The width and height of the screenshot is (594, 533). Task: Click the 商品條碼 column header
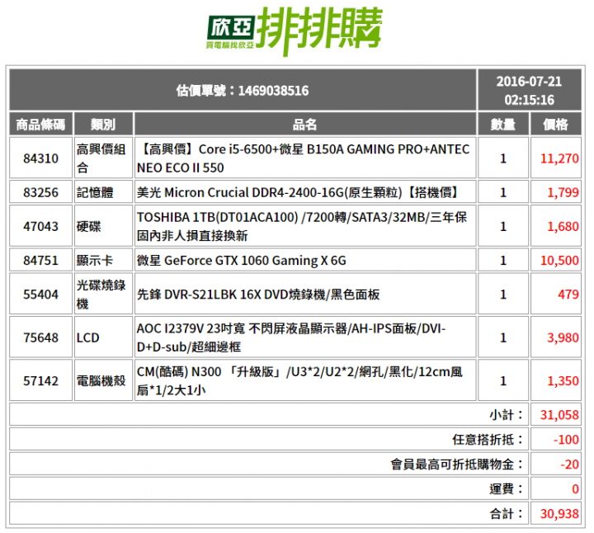tap(40, 125)
